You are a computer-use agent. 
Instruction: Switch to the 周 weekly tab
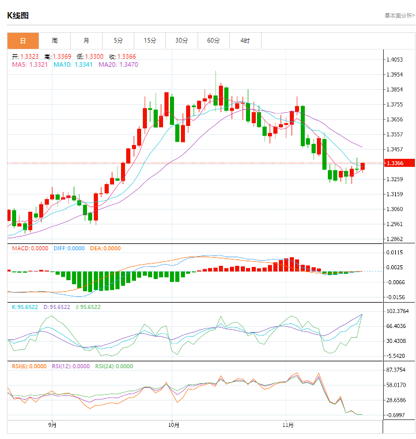pyautogui.click(x=55, y=41)
